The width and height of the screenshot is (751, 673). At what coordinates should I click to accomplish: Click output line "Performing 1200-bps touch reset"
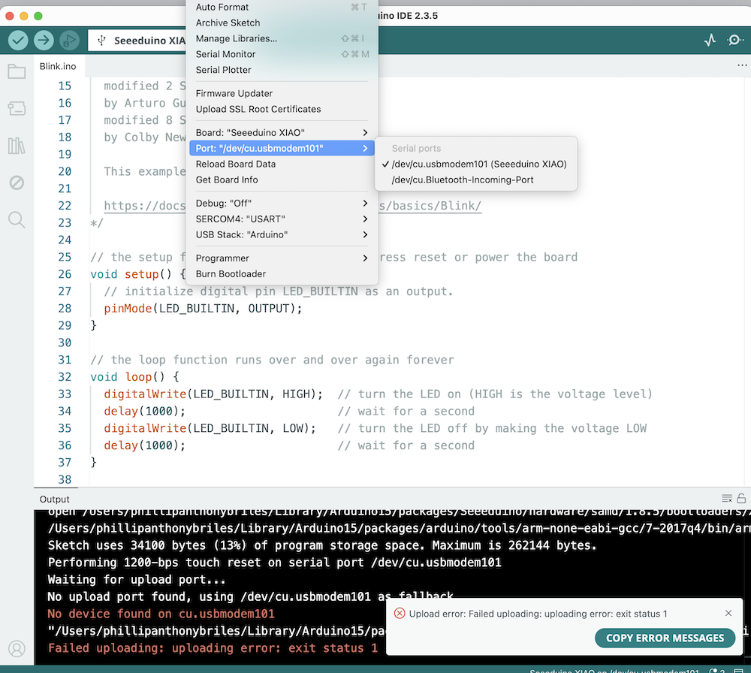[x=274, y=563]
